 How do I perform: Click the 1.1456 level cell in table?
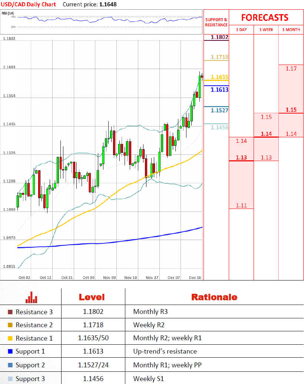pos(93,379)
